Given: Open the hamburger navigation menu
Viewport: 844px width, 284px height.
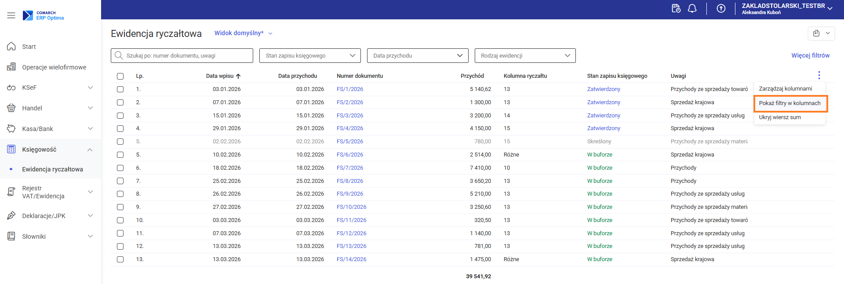Looking at the screenshot, I should [x=11, y=15].
